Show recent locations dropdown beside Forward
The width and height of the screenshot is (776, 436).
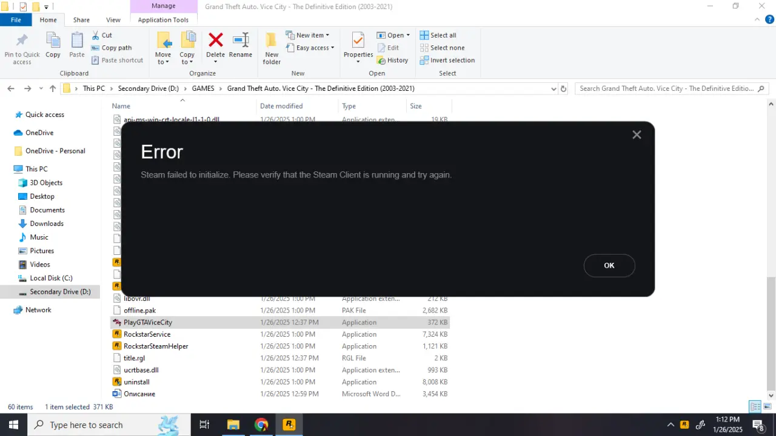pos(41,88)
